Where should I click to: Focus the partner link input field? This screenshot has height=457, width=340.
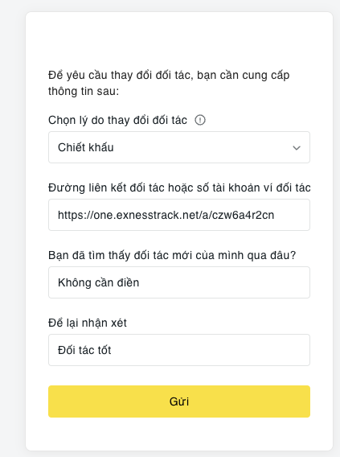(x=179, y=215)
